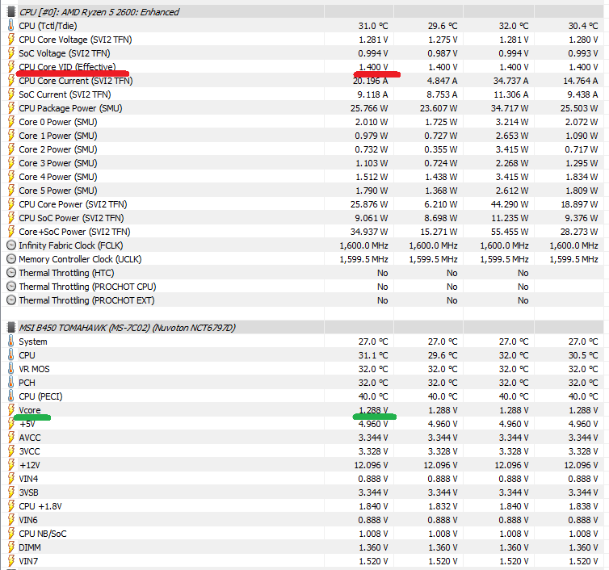Click the clock icon next to Memory Controller Clock
The height and width of the screenshot is (570, 609).
tap(11, 259)
